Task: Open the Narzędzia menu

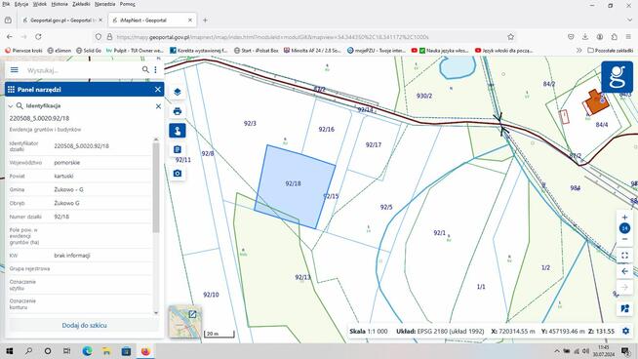Action: point(105,4)
